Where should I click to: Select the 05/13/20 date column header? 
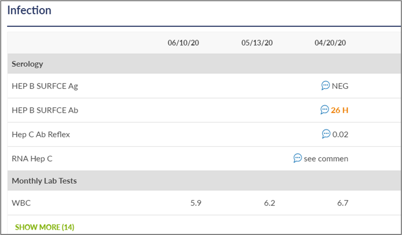(x=257, y=43)
